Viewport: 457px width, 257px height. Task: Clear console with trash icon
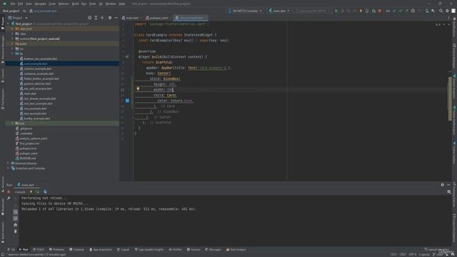pyautogui.click(x=16, y=231)
